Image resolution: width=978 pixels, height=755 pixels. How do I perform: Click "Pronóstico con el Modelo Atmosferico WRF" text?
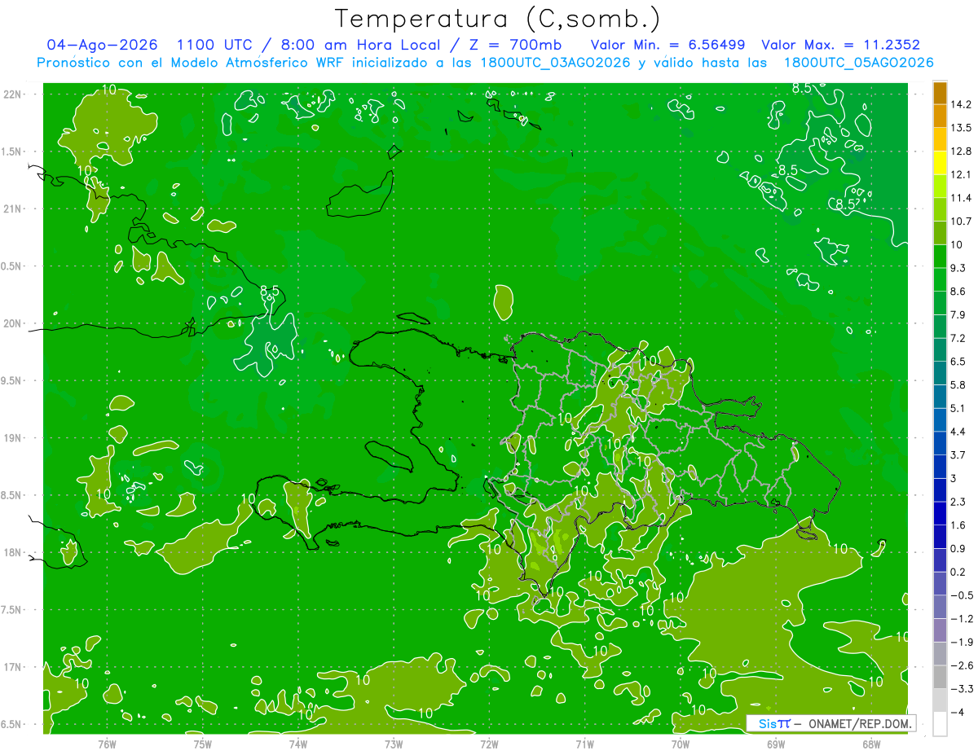[194, 63]
